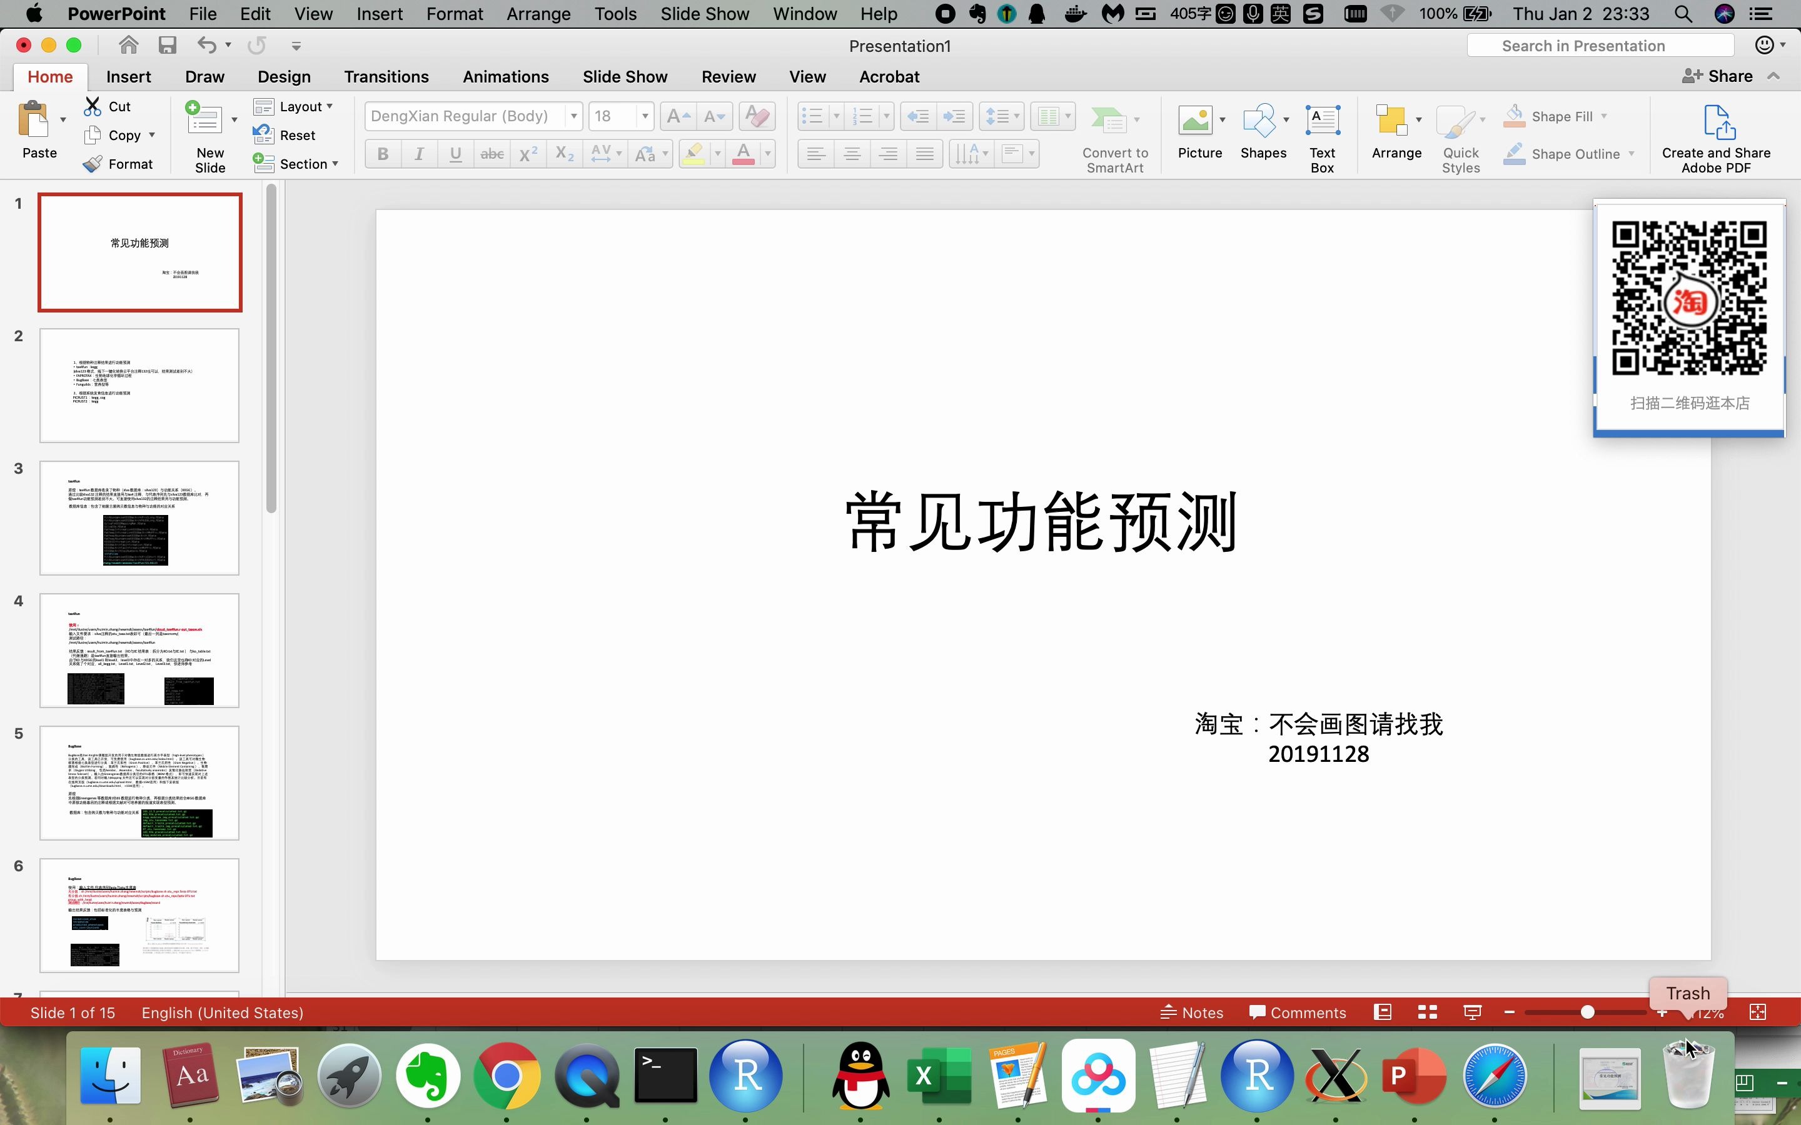Open the line spacing dropdown
The image size is (1801, 1125).
pyautogui.click(x=1002, y=116)
